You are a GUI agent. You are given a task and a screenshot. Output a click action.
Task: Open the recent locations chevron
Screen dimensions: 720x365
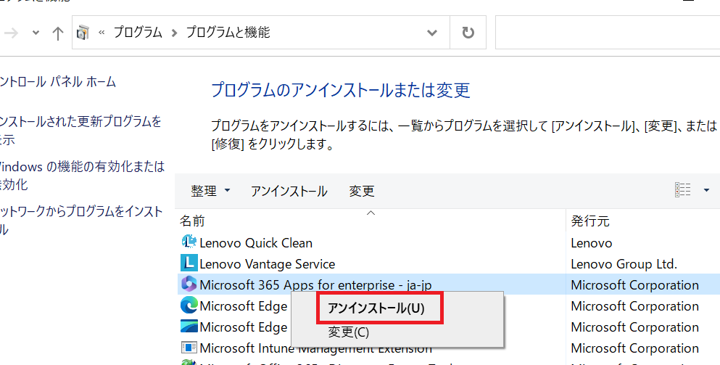click(36, 33)
